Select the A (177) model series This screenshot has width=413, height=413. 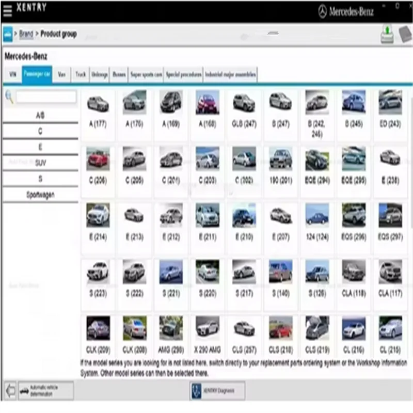click(x=98, y=115)
